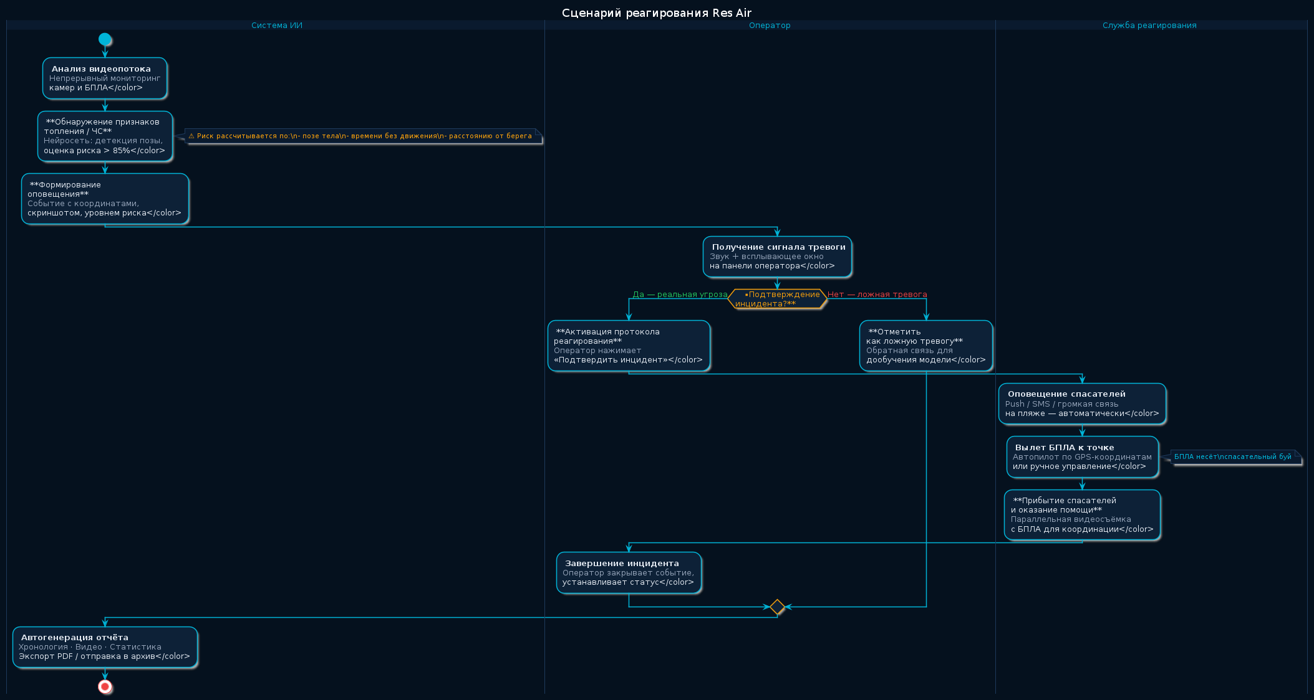Click the 'Да — реальная угроза' branch label

click(x=680, y=295)
